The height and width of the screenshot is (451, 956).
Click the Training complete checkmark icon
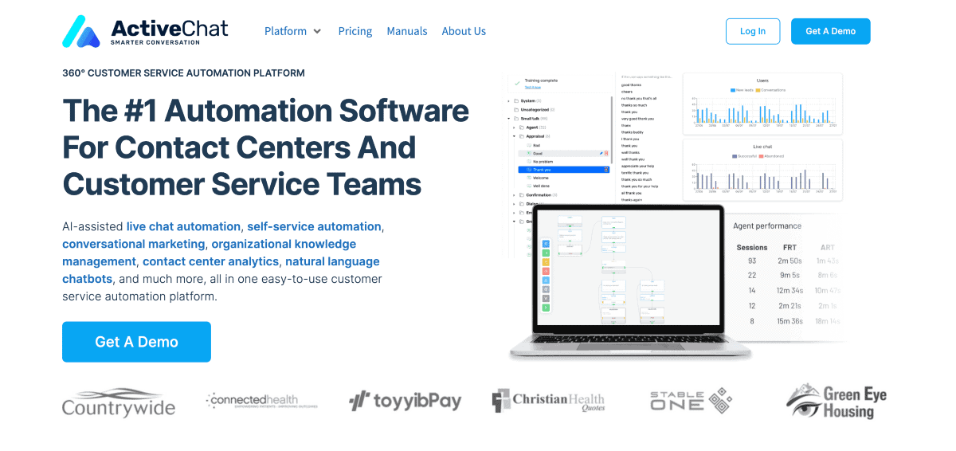click(x=517, y=81)
